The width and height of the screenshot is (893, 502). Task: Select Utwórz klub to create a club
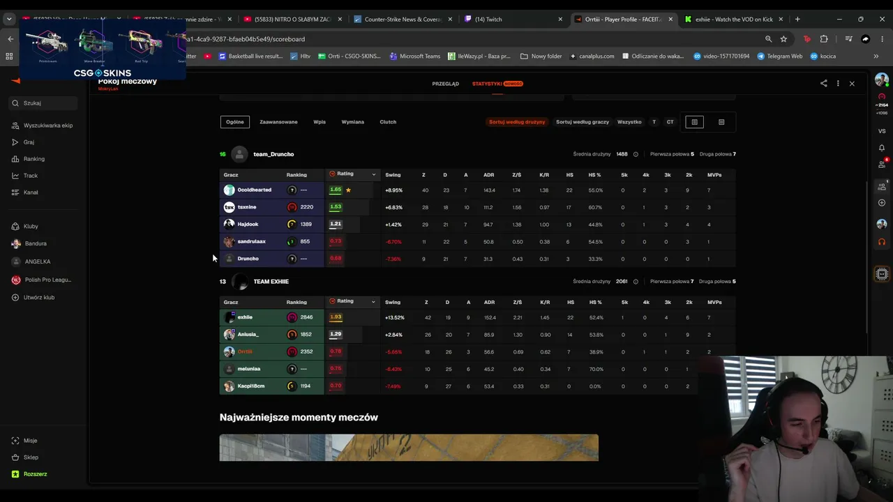click(33, 298)
